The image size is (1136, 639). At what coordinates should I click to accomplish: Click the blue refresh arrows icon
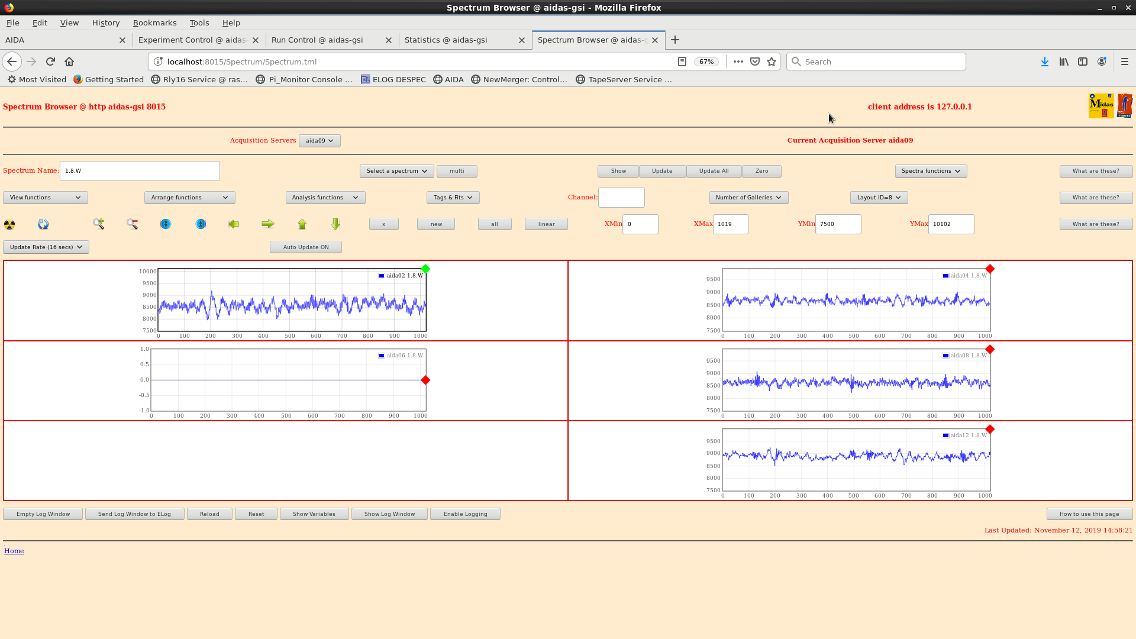click(43, 224)
